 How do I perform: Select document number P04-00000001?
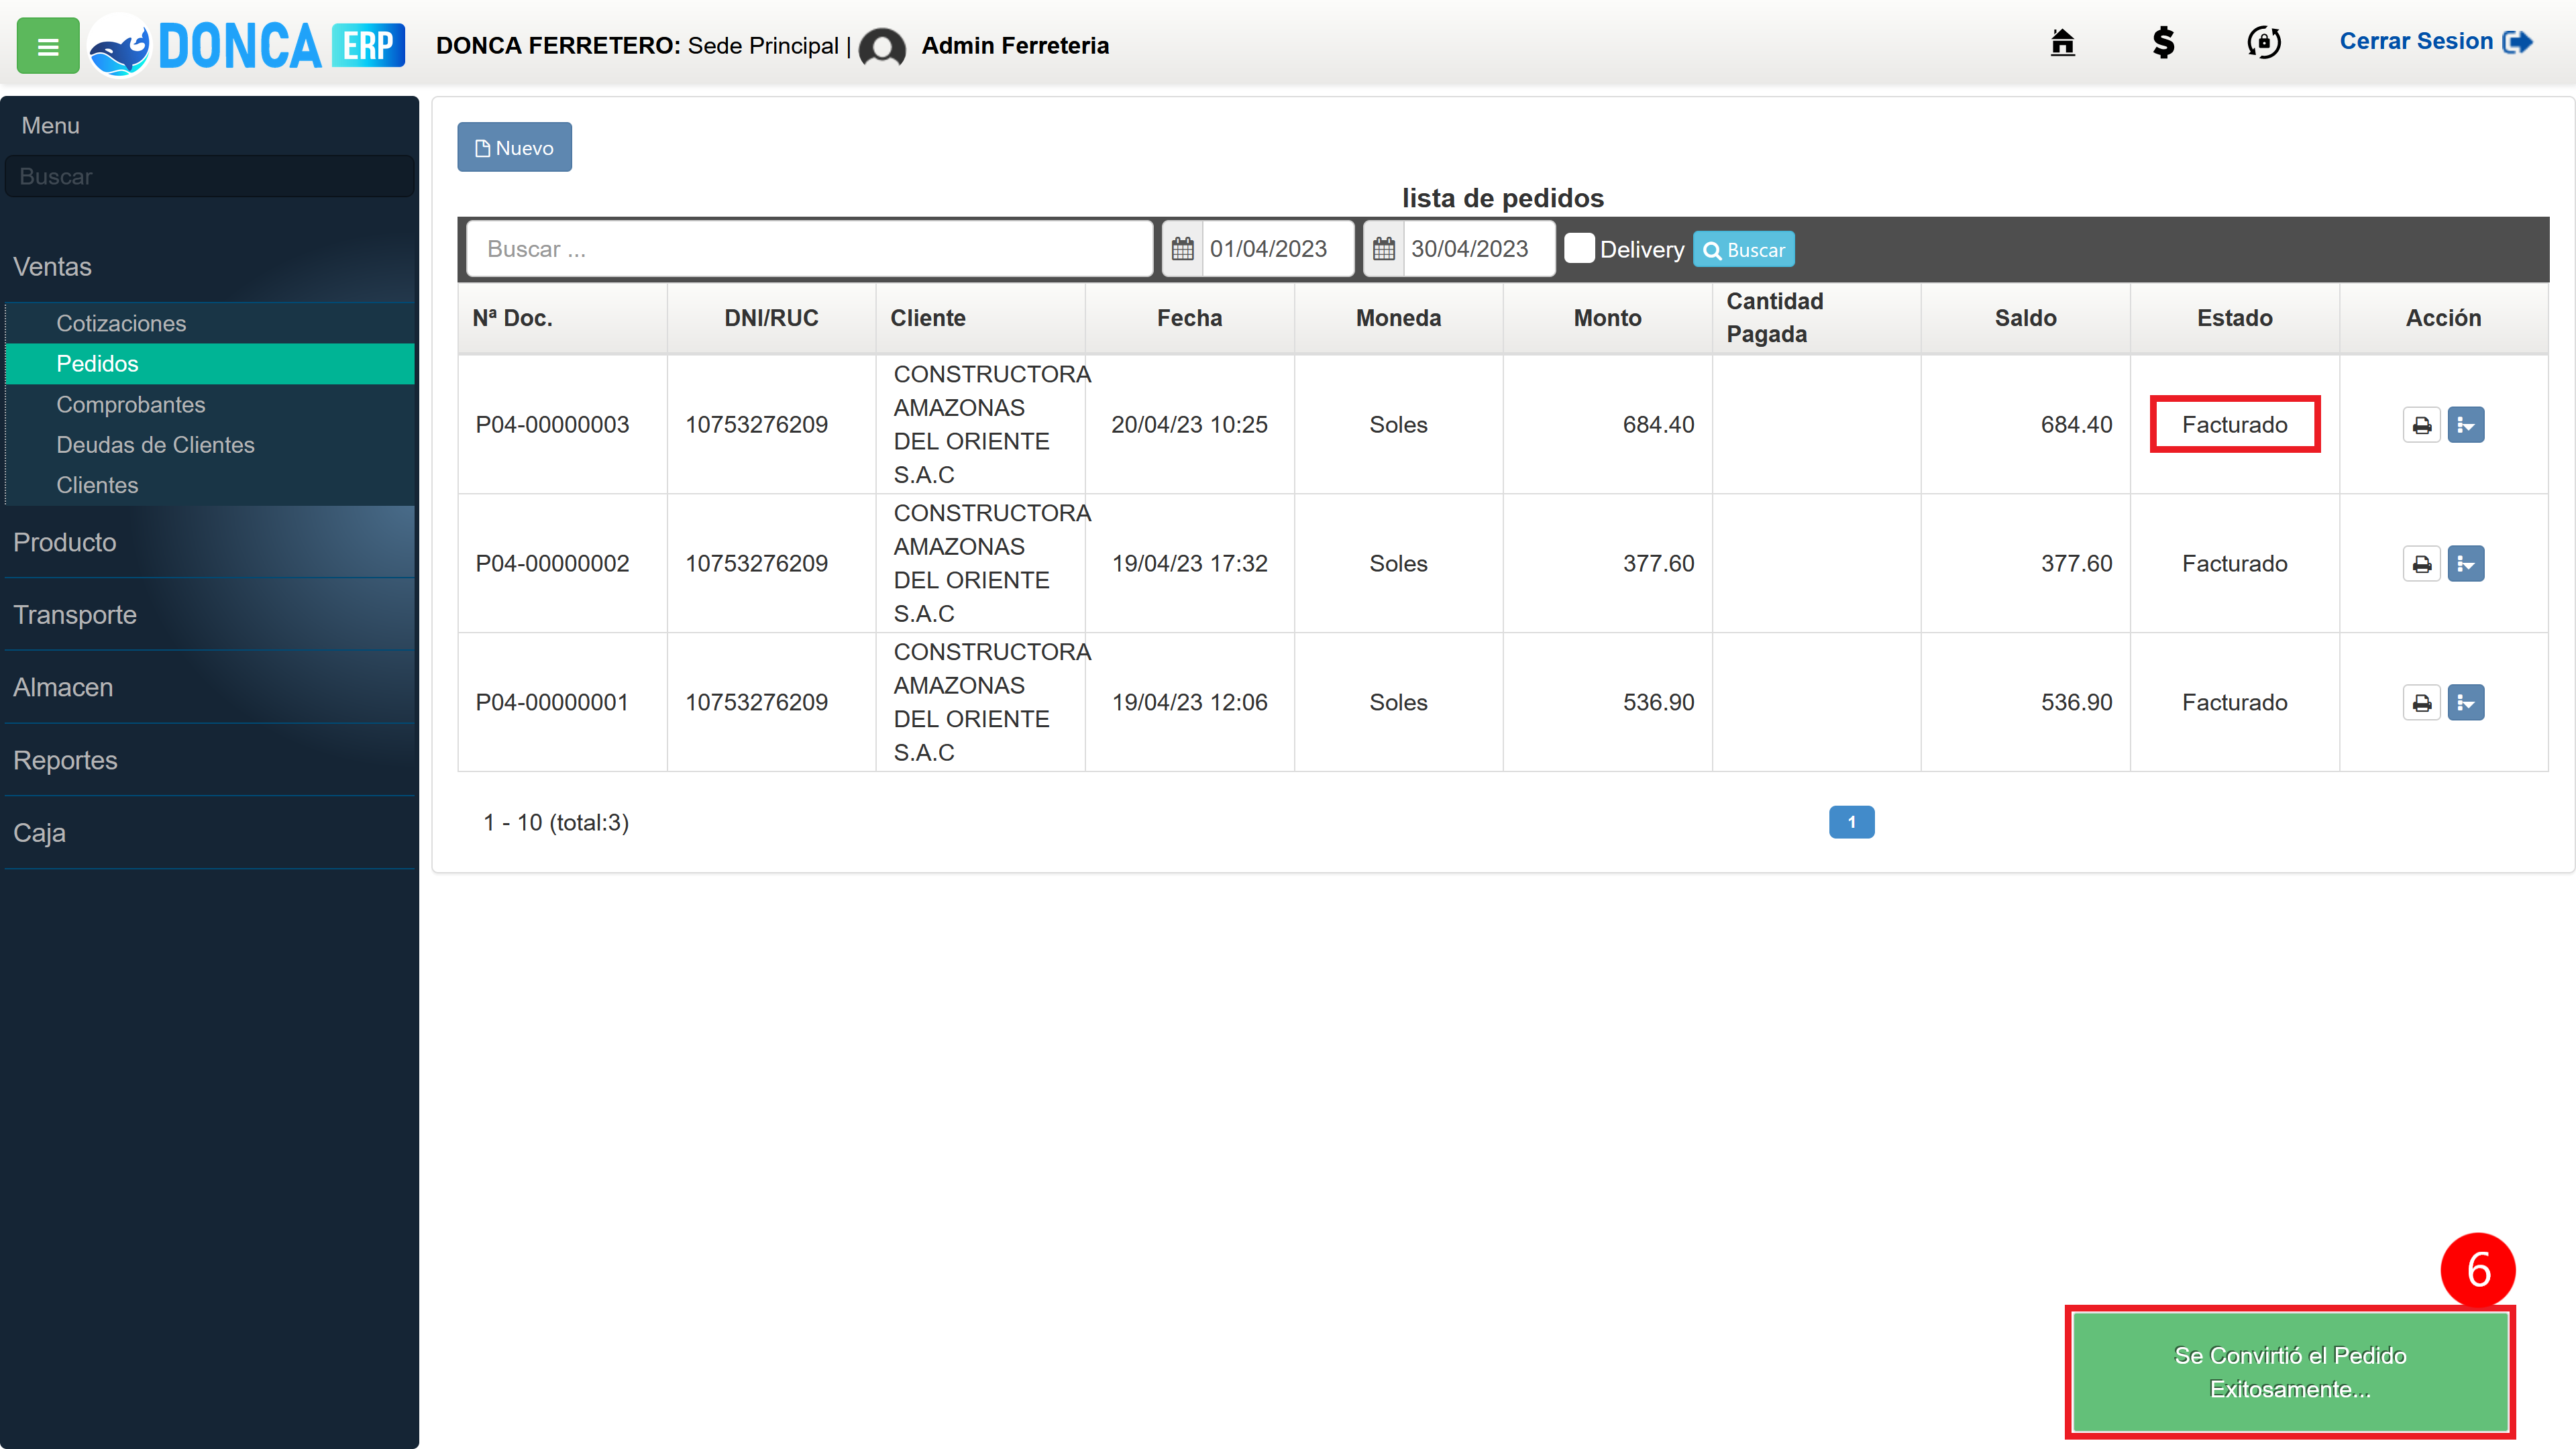tap(552, 703)
